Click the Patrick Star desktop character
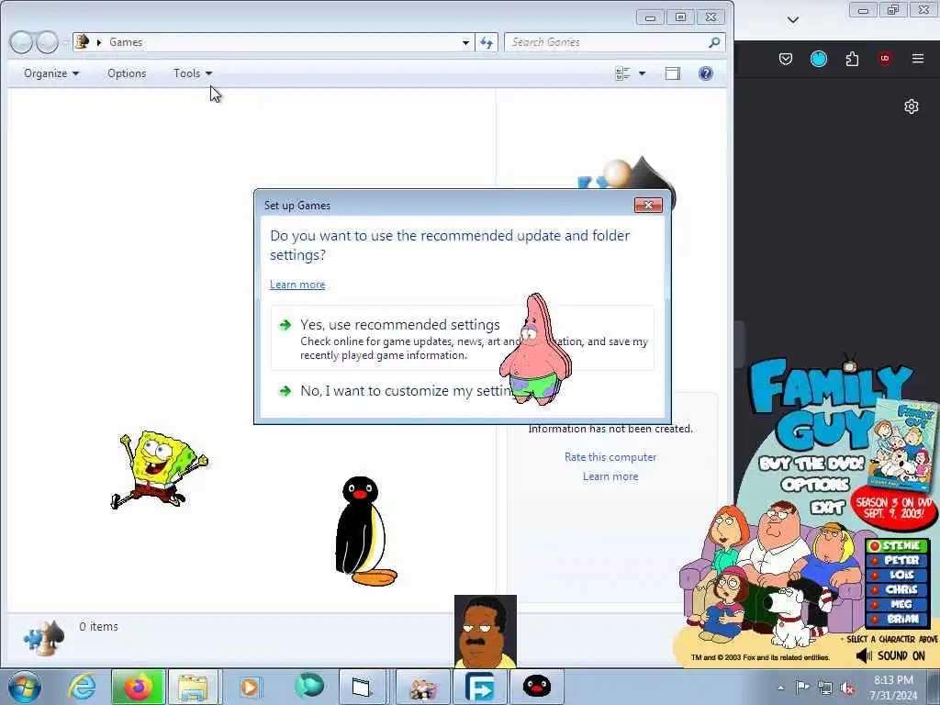 pos(535,350)
